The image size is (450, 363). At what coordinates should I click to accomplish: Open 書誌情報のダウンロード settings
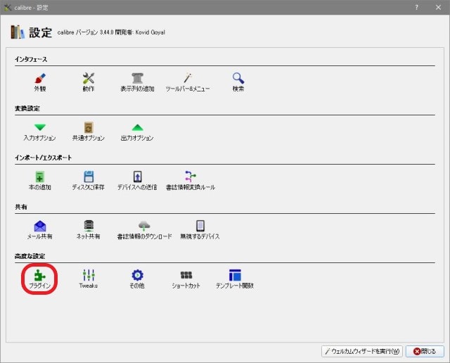coord(144,230)
